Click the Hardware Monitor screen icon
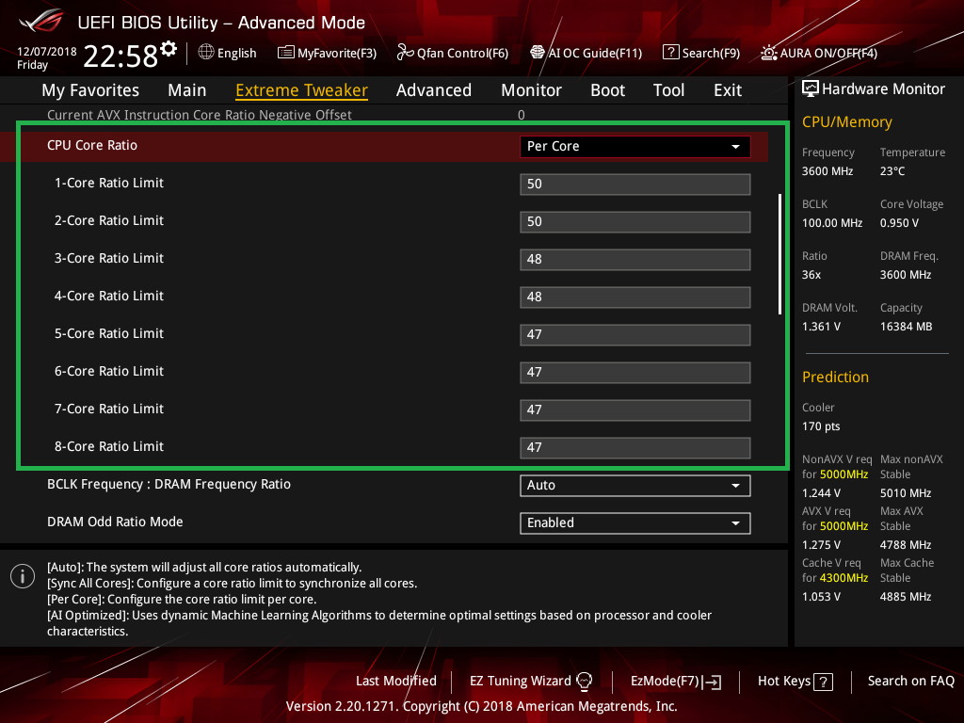 (811, 89)
